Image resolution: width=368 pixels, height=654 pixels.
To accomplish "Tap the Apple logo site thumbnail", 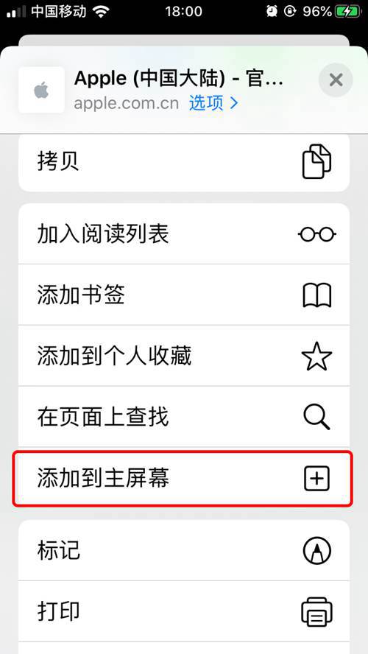I will [x=41, y=90].
